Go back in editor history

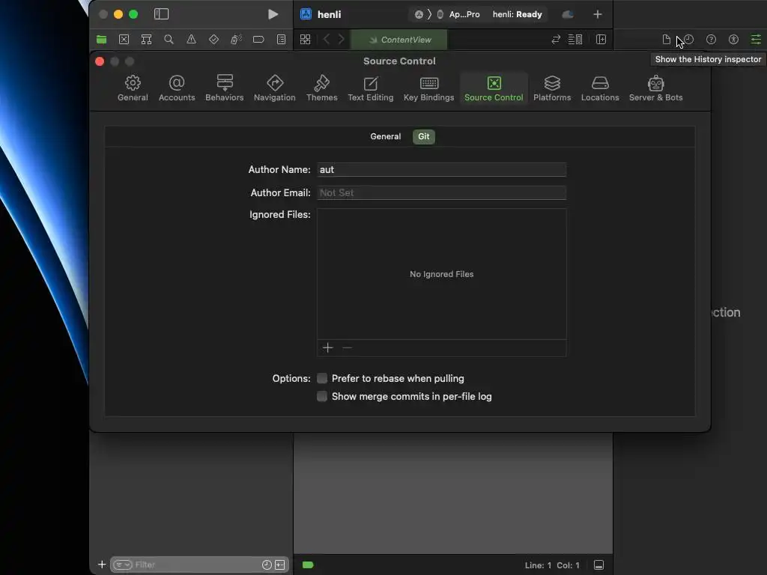click(327, 40)
